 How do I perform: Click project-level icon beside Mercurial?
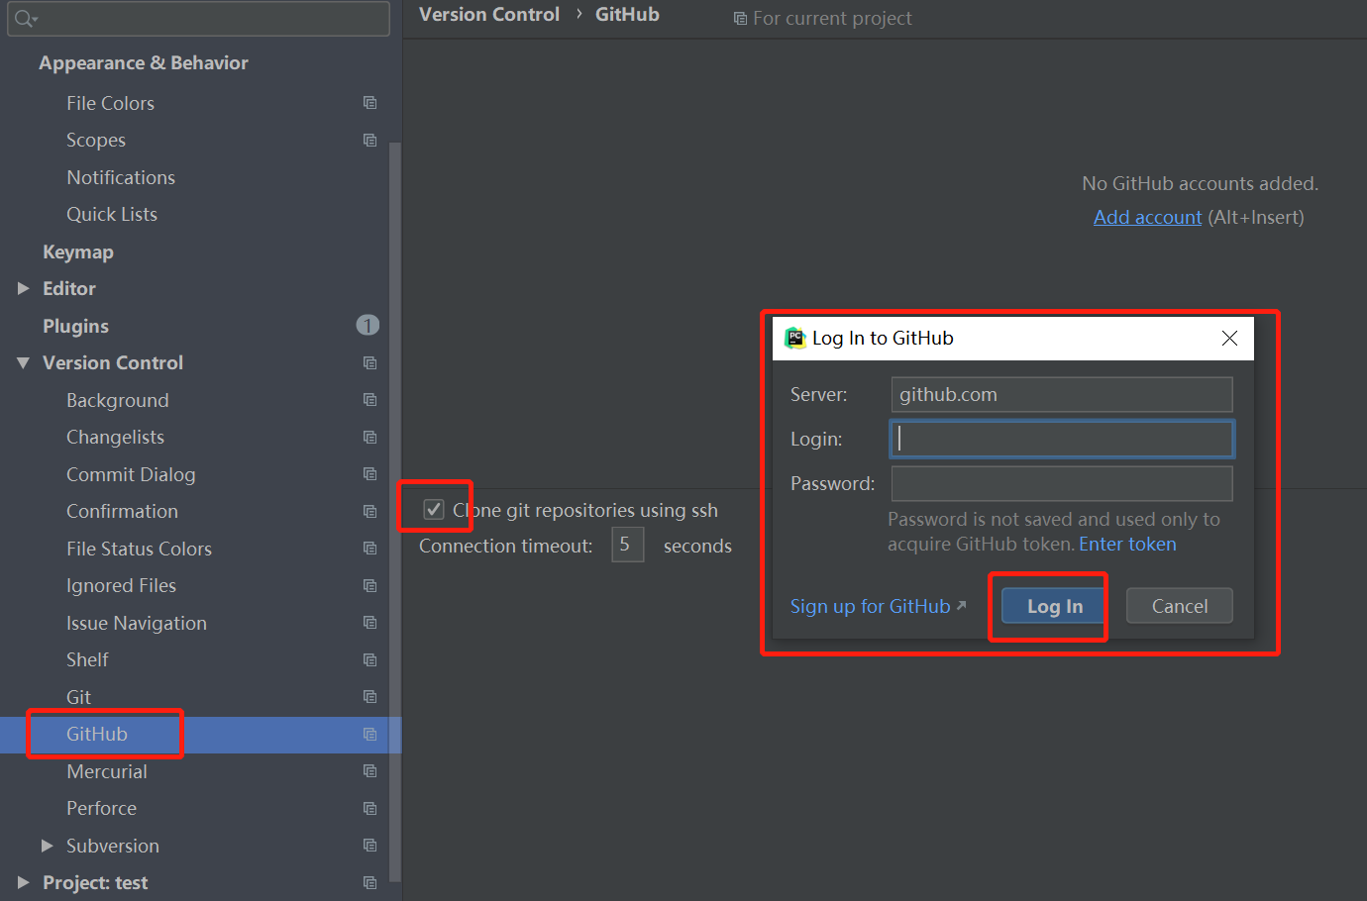(370, 771)
